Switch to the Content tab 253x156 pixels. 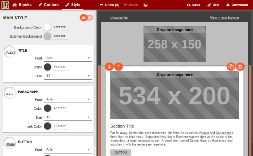tap(48, 5)
